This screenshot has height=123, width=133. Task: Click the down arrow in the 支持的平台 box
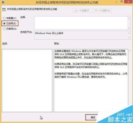pyautogui.click(x=129, y=38)
